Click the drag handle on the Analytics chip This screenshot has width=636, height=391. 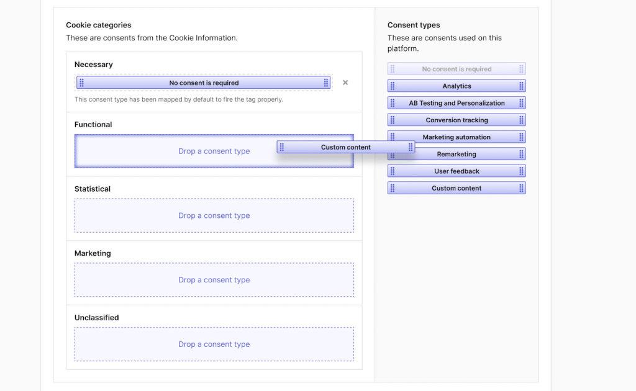tap(392, 86)
